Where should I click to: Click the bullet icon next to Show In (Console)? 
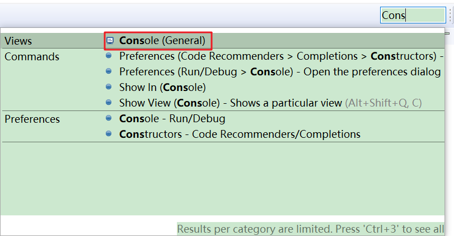pos(109,87)
